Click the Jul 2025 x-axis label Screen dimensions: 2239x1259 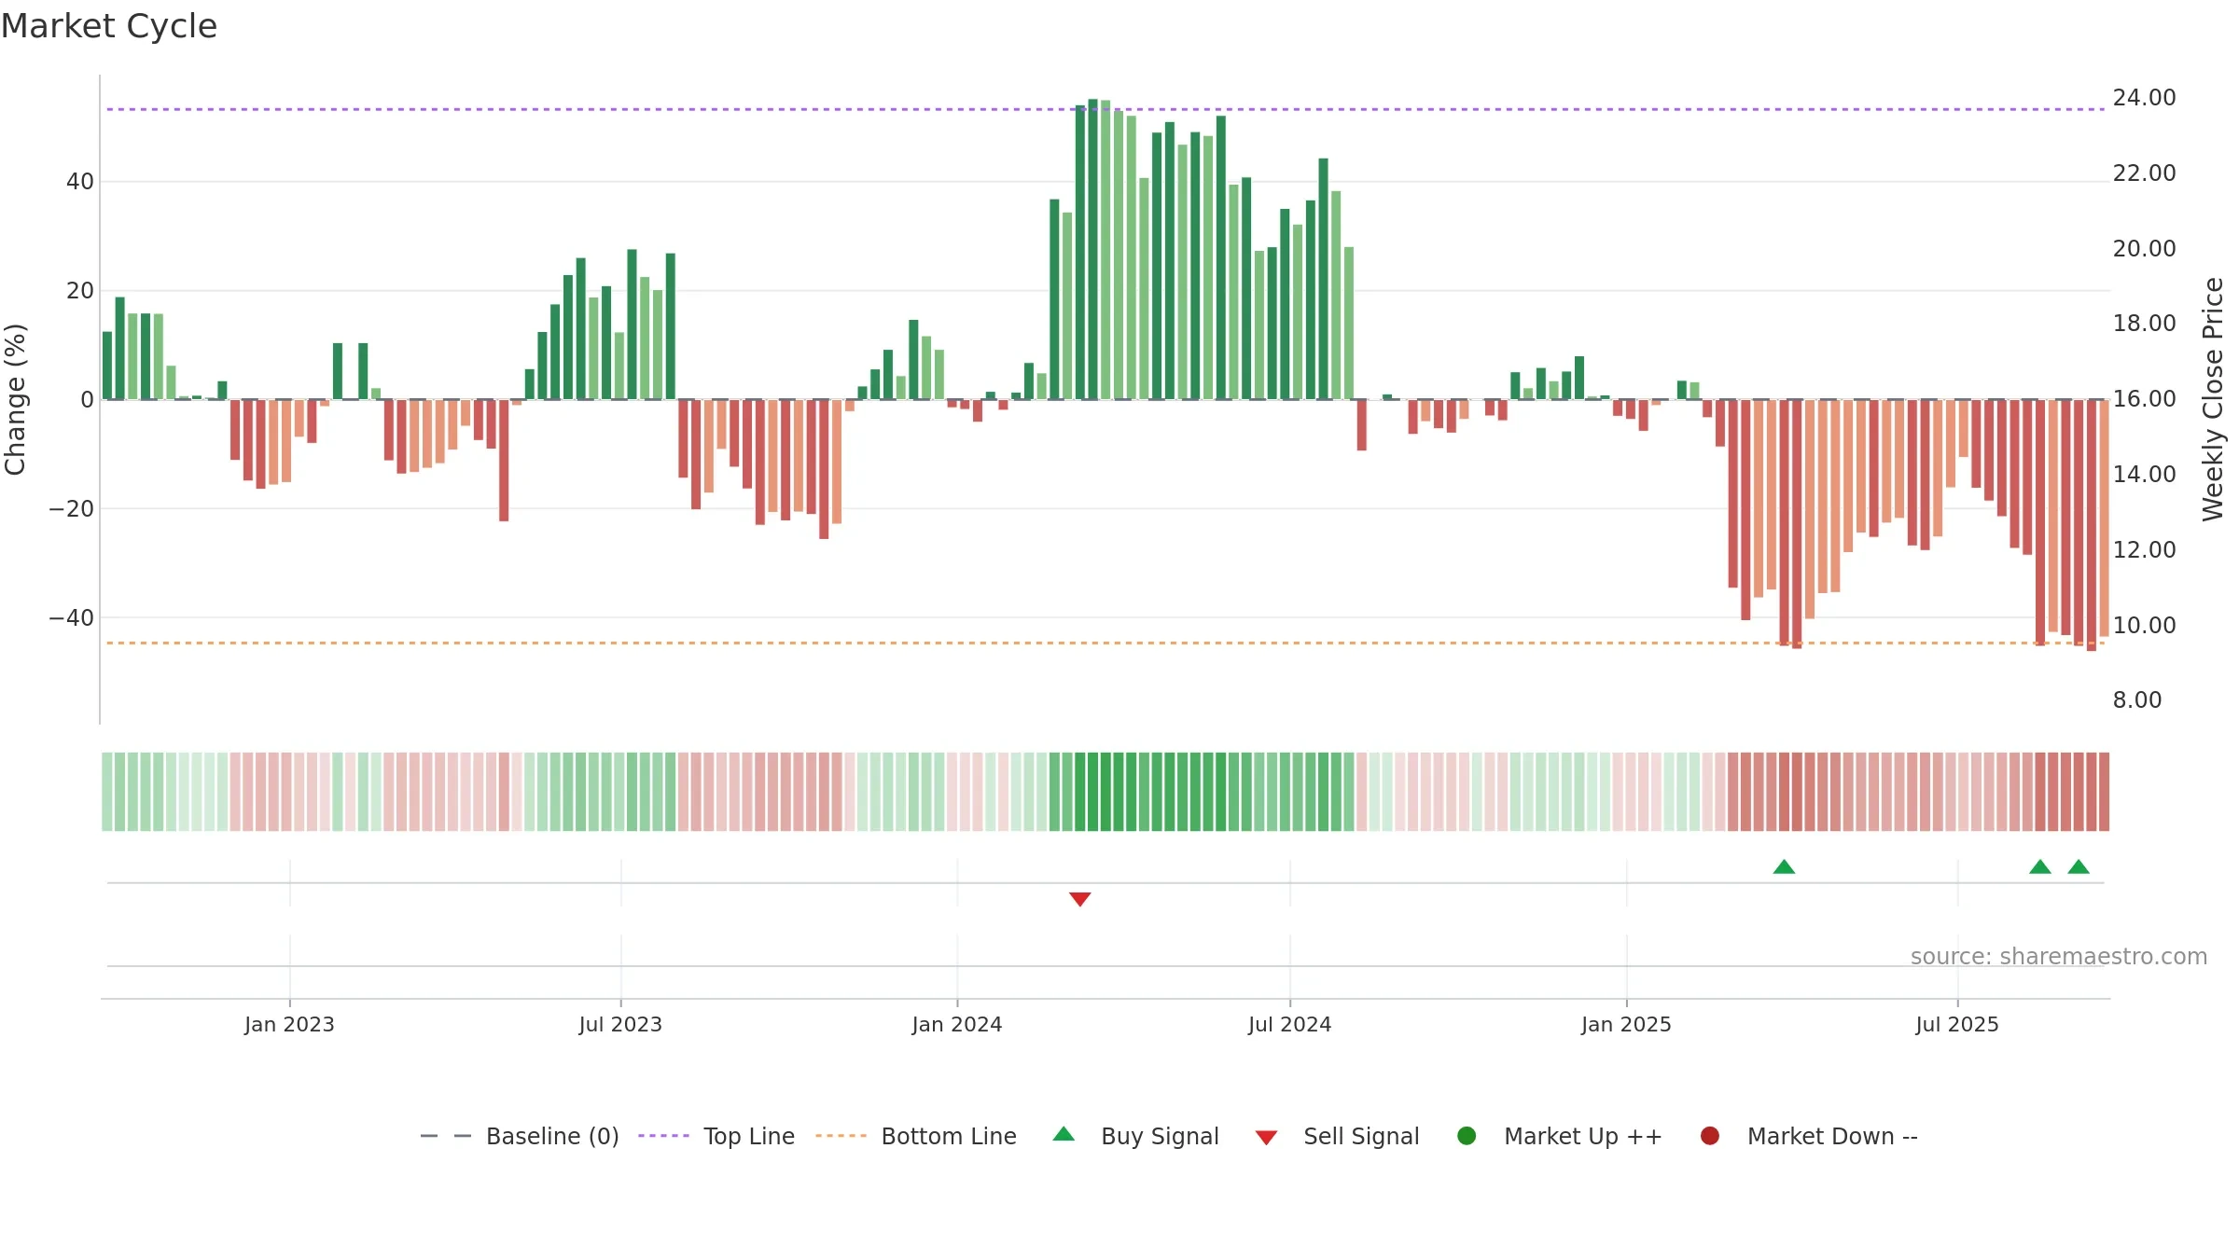[1957, 1024]
